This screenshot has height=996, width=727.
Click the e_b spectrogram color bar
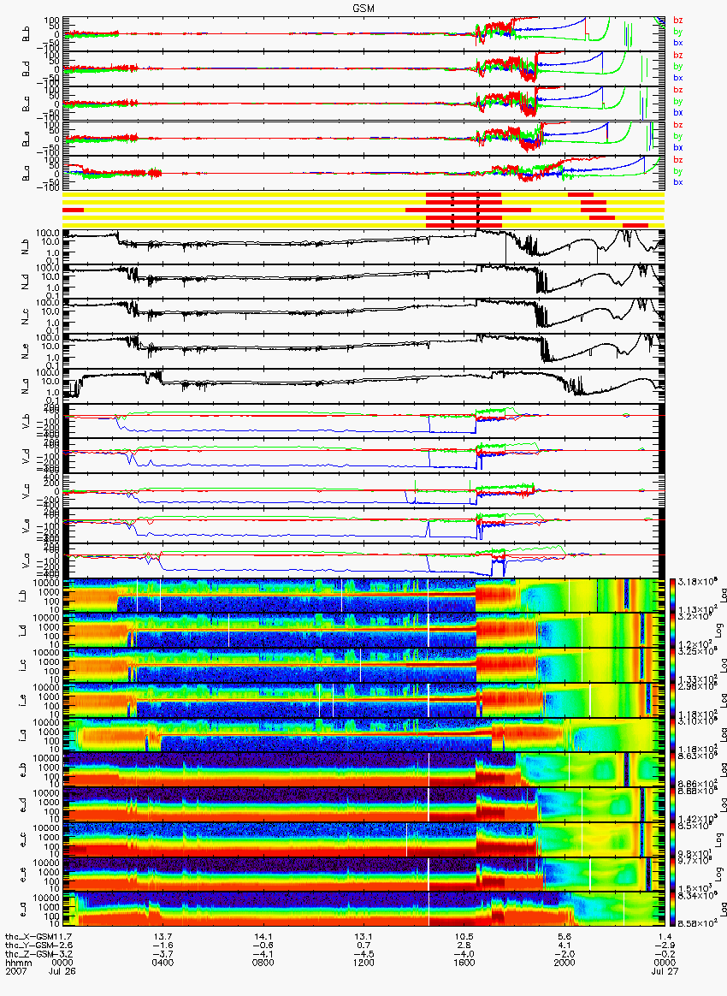673,770
